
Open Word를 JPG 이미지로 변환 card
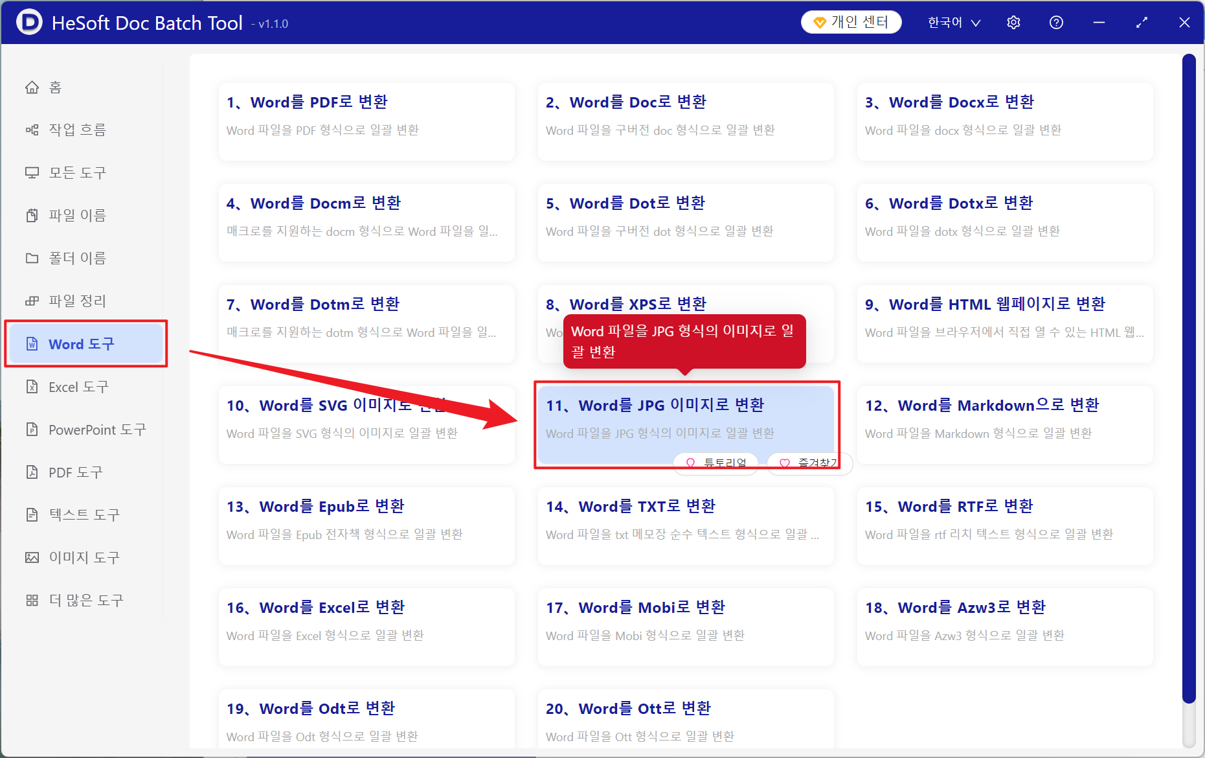686,424
